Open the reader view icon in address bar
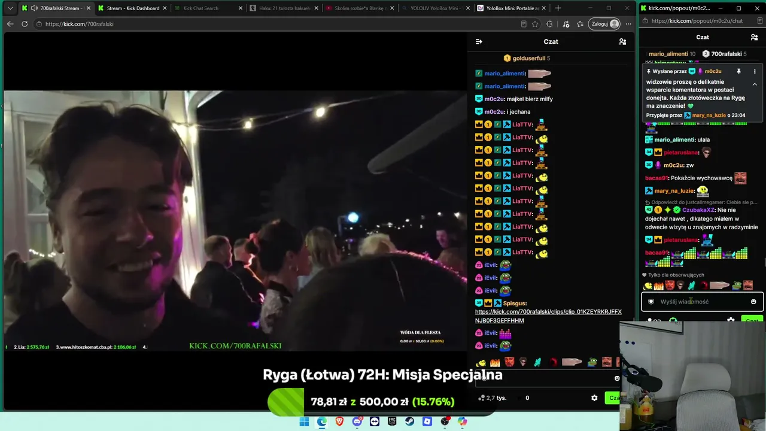Screen dimensions: 766x431 click(x=524, y=24)
